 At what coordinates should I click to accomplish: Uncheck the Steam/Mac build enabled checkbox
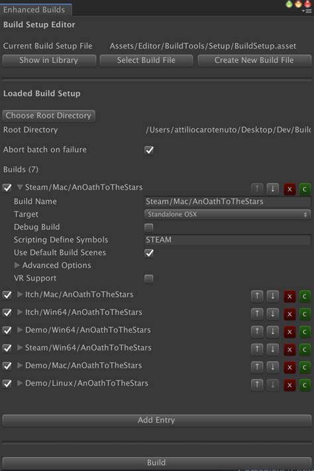pos(7,187)
